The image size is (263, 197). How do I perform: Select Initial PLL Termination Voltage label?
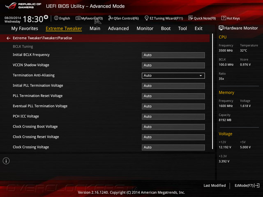coord(38,85)
